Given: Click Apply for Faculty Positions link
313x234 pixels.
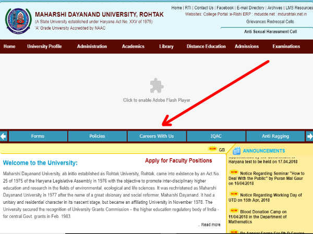Looking at the screenshot, I should (x=178, y=161).
